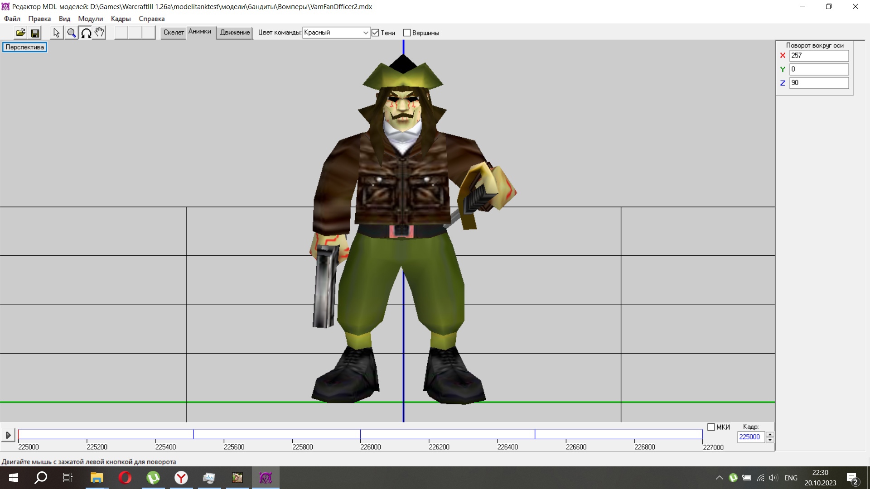Image resolution: width=870 pixels, height=489 pixels.
Task: Open the Цвет команды color dropdown
Action: 365,33
